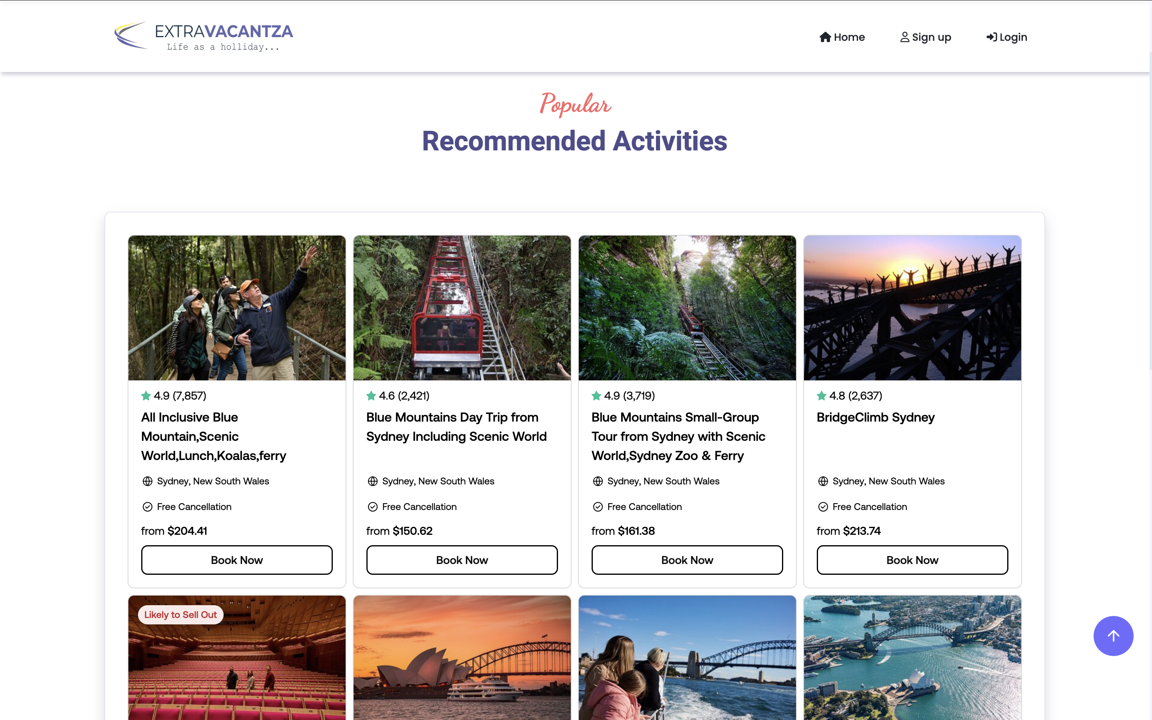Select the Opera House sunset cruise image

[x=462, y=657]
